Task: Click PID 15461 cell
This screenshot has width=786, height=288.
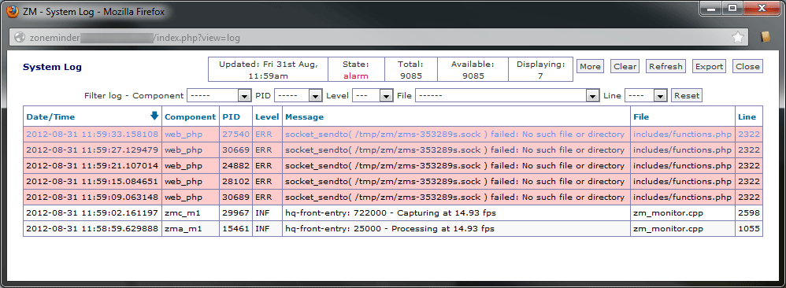Action: click(235, 228)
